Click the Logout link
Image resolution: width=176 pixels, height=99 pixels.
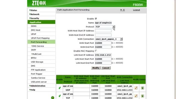tap(136, 10)
